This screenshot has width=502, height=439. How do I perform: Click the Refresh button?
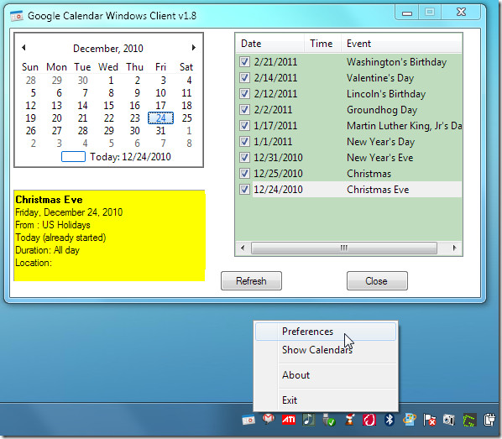tap(251, 281)
